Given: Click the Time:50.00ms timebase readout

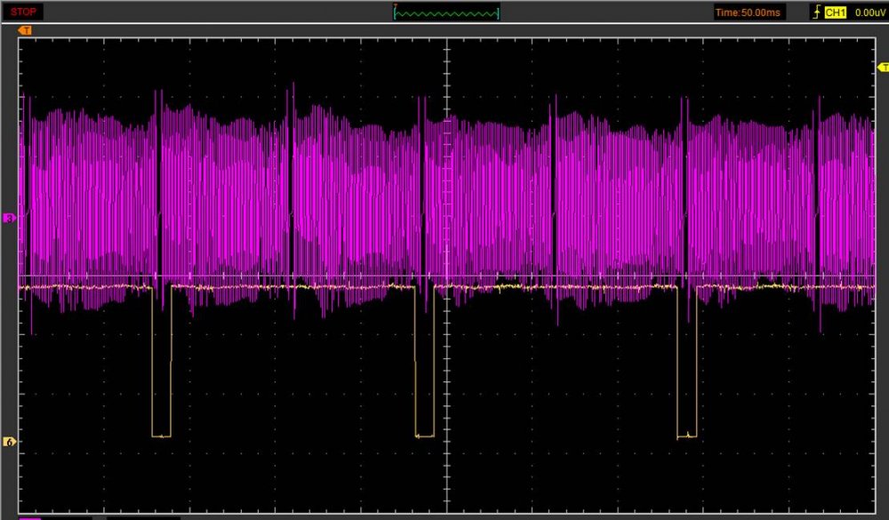Looking at the screenshot, I should coord(749,12).
